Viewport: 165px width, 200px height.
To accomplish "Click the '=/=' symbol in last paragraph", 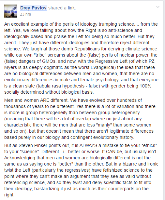I will tap(64, 152).
